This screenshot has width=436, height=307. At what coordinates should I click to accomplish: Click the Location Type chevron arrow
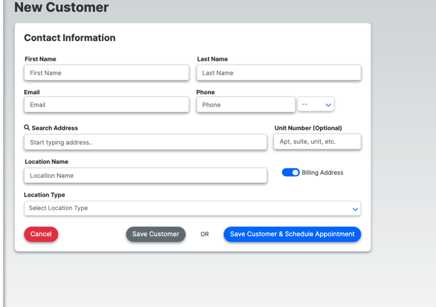tap(355, 210)
